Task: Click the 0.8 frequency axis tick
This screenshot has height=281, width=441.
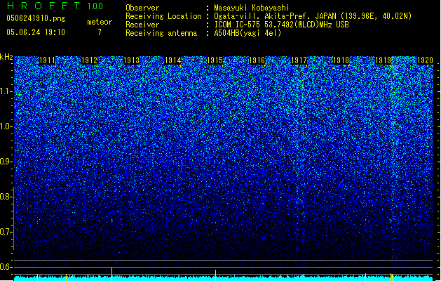Action: (x=6, y=197)
